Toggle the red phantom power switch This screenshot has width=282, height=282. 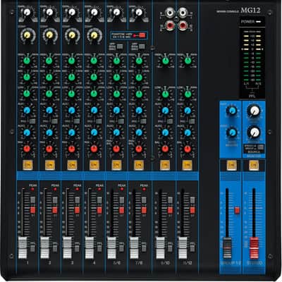pos(142,35)
